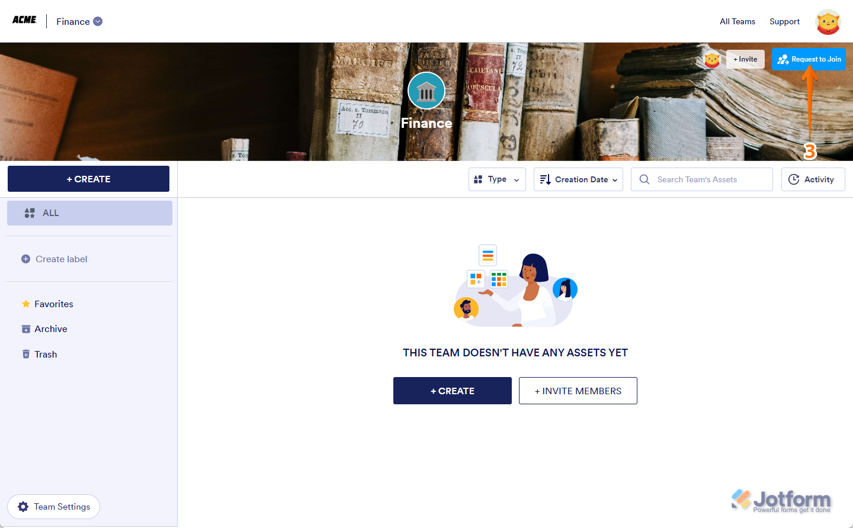
Task: Click the ACME logo
Action: (24, 20)
